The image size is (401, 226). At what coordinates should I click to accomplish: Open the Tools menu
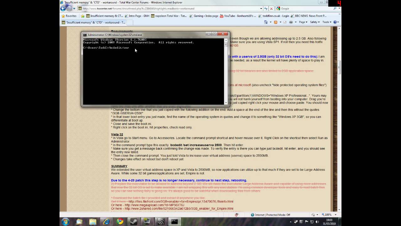pos(326,22)
